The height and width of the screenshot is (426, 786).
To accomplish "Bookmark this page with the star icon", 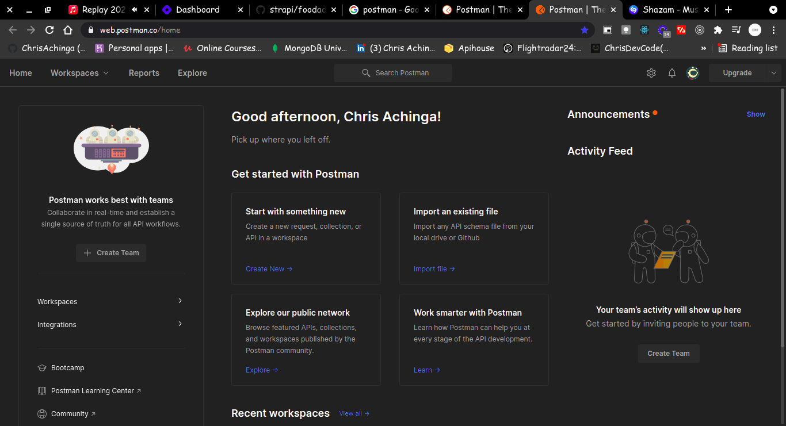I will click(x=585, y=30).
